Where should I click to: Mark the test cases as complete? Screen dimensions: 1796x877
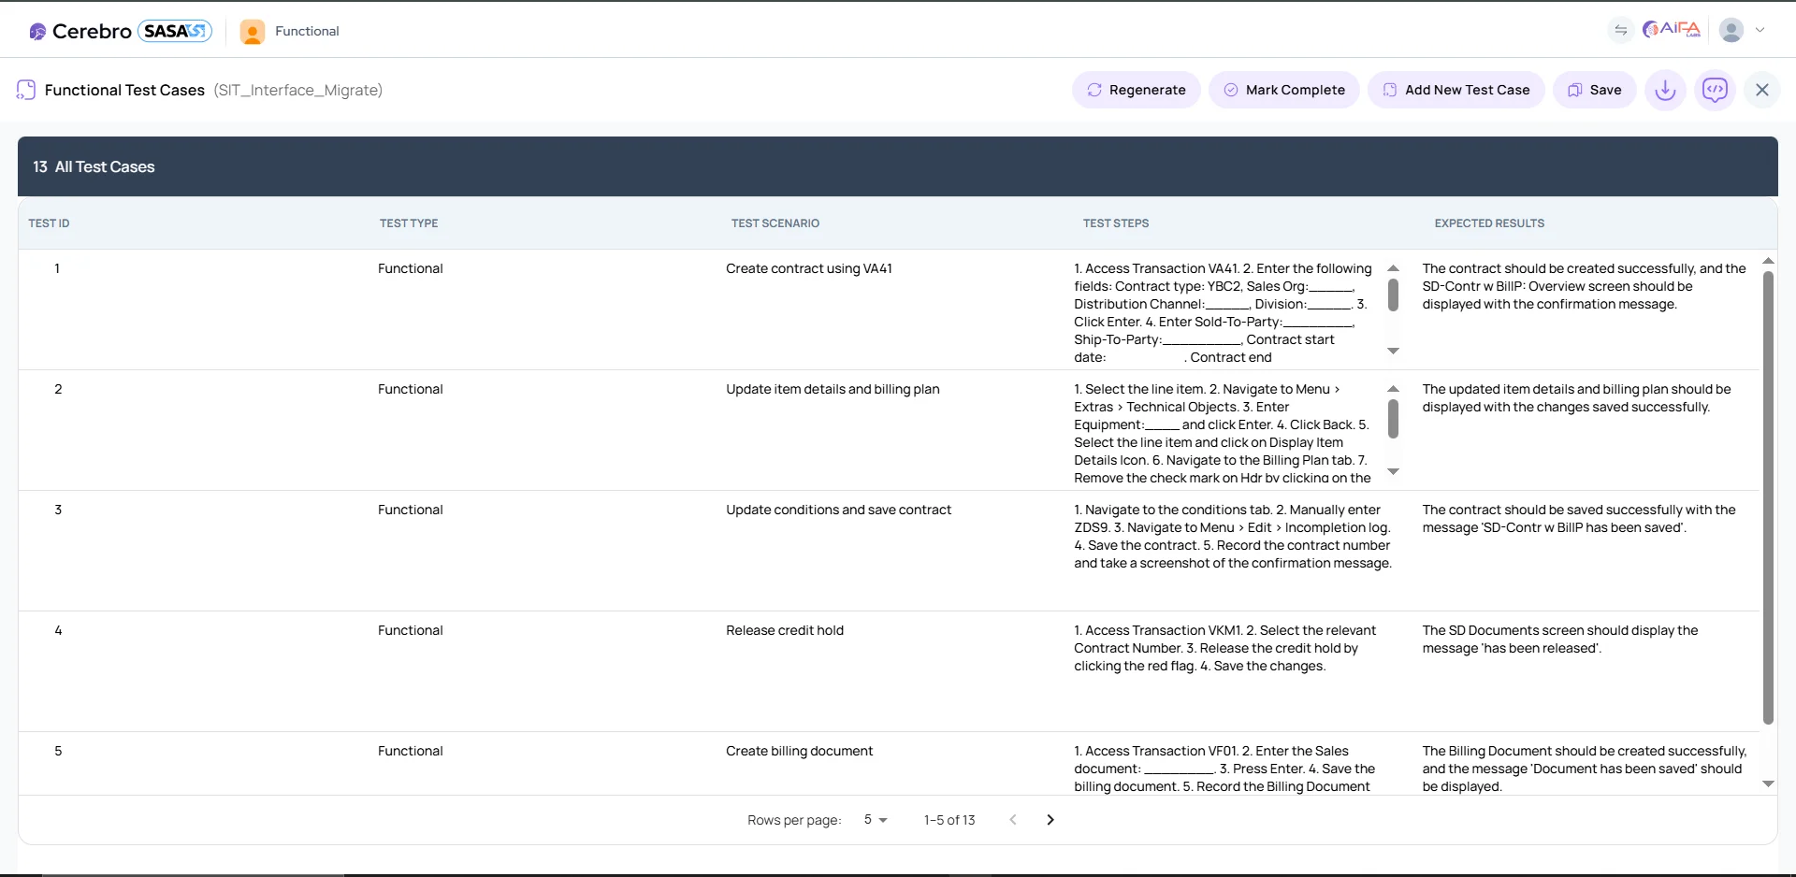(1283, 89)
